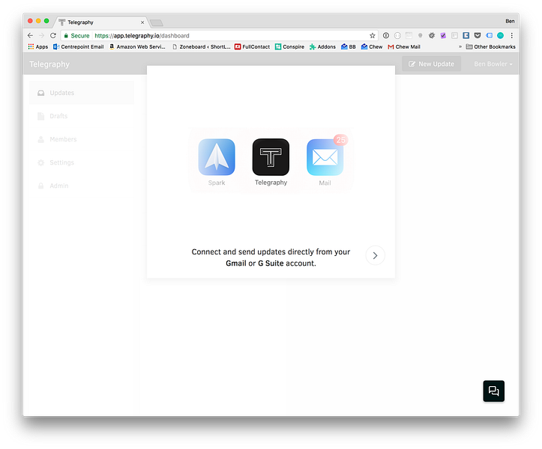Open the Apps bookmark shortcut
542x449 pixels.
coord(38,46)
